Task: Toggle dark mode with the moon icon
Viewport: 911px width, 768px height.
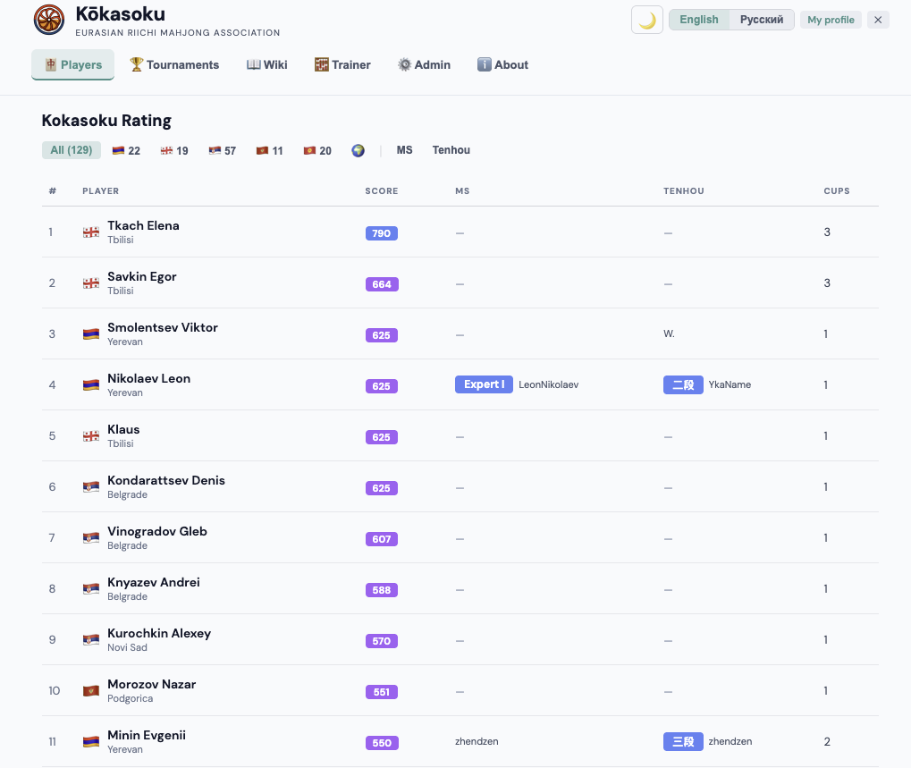Action: tap(646, 20)
